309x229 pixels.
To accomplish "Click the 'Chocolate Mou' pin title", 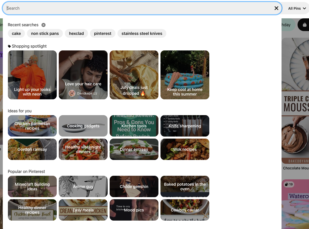I will (x=296, y=168).
